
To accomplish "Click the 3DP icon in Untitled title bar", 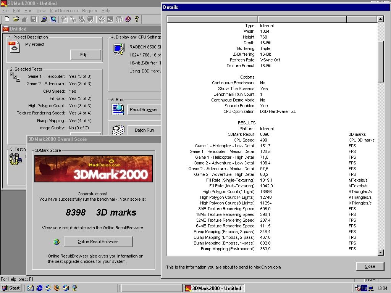I will point(5,29).
